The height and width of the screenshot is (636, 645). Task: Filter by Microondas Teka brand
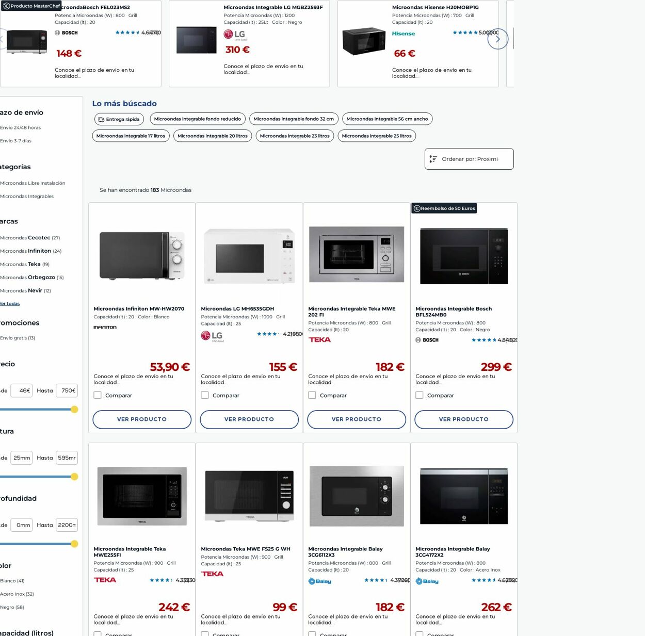pos(25,264)
